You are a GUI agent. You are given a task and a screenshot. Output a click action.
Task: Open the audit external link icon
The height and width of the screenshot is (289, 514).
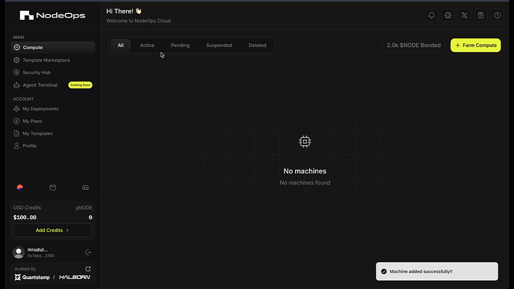[x=88, y=269]
